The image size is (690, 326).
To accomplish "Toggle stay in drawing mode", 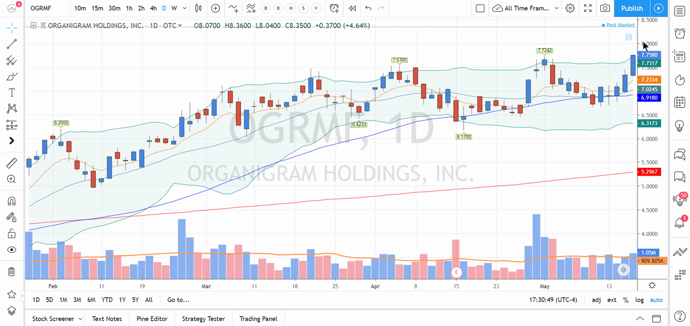I will coord(11,217).
